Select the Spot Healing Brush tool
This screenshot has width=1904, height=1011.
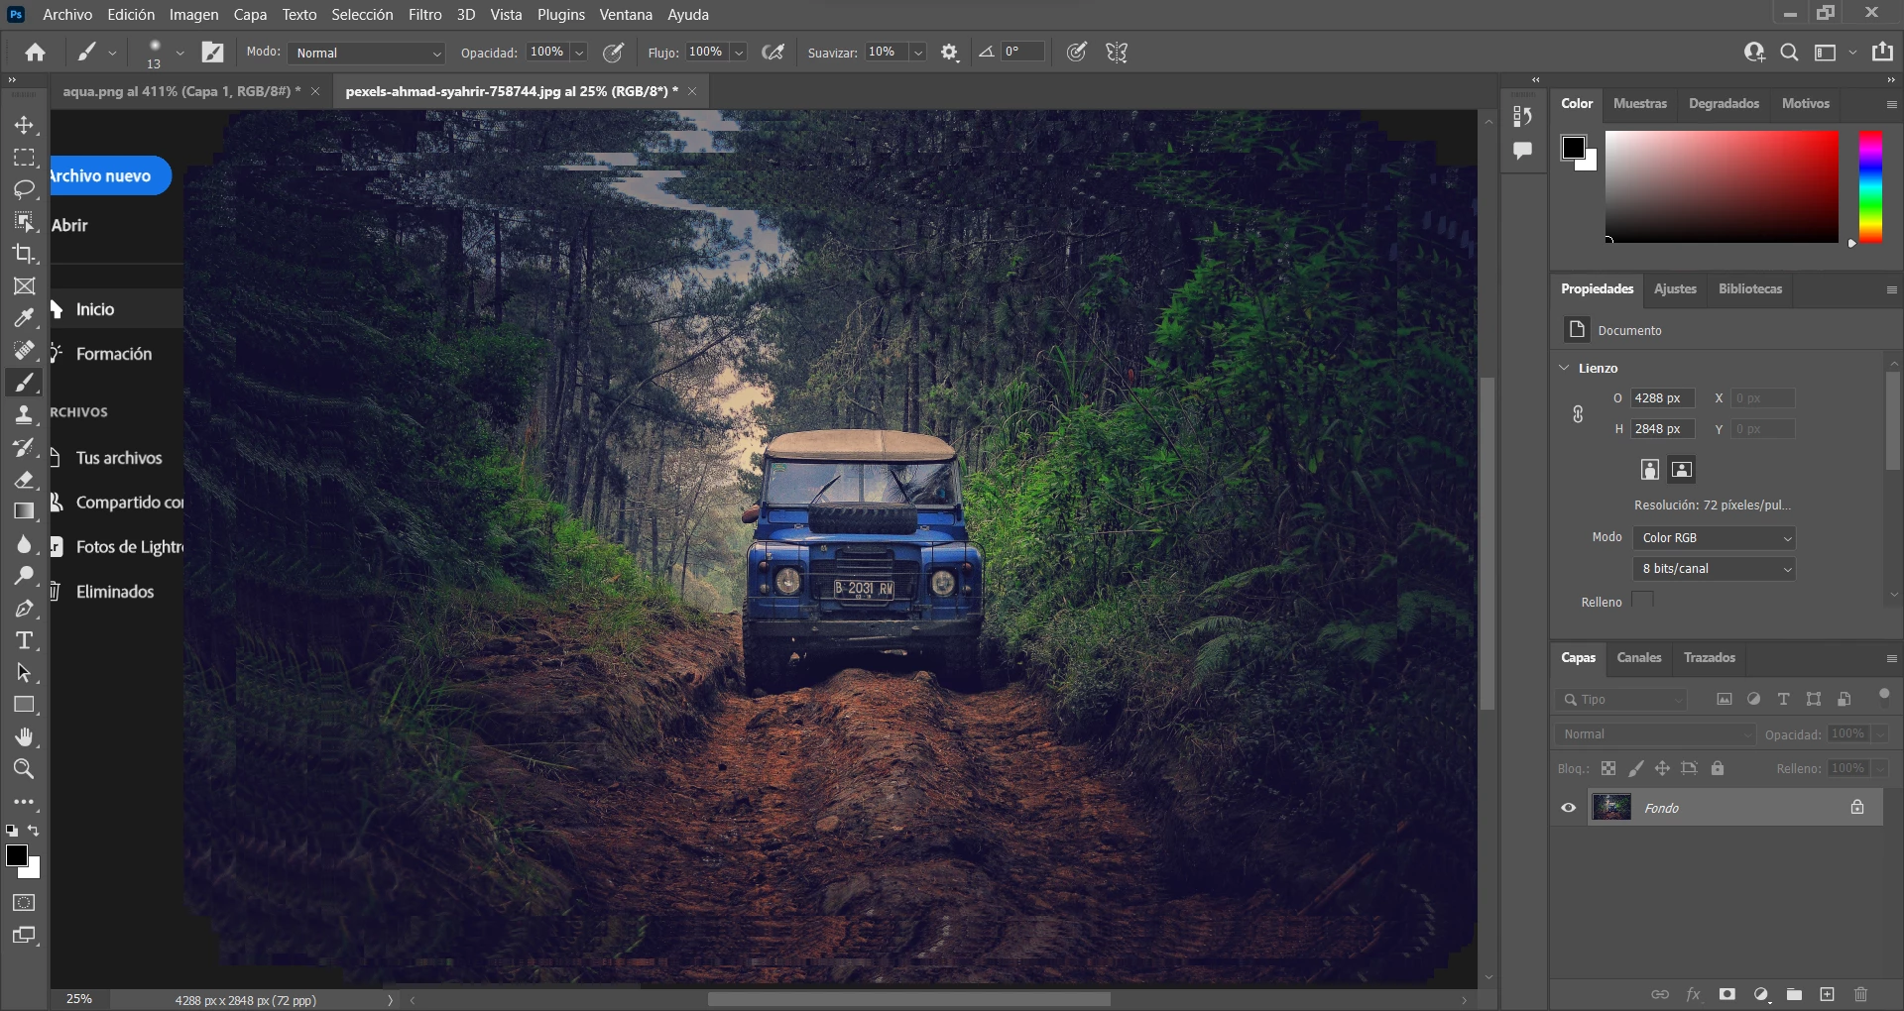click(x=24, y=350)
